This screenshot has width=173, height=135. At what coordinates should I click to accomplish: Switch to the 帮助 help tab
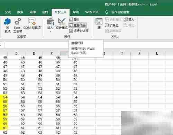[x=76, y=12]
